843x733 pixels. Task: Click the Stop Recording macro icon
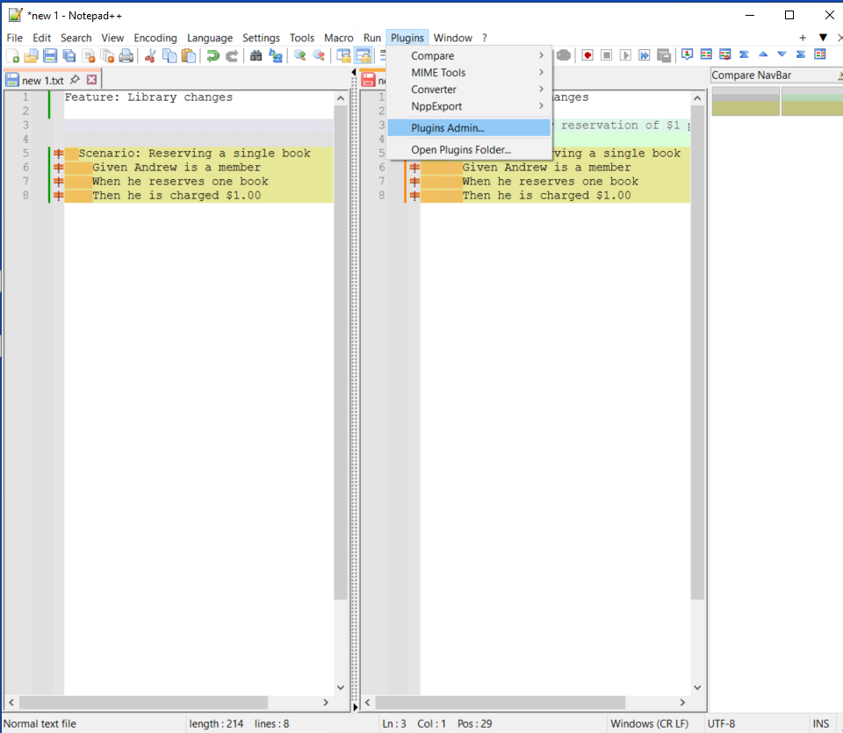point(607,54)
